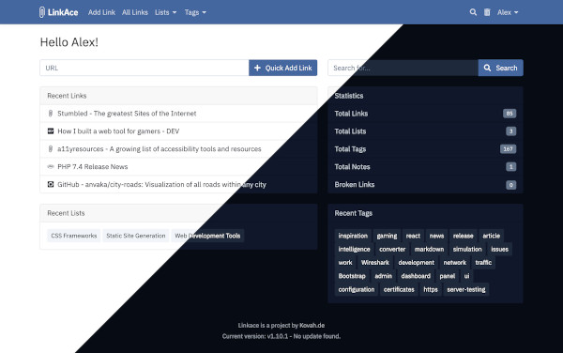Open search via the navbar magnifier icon

[x=473, y=12]
